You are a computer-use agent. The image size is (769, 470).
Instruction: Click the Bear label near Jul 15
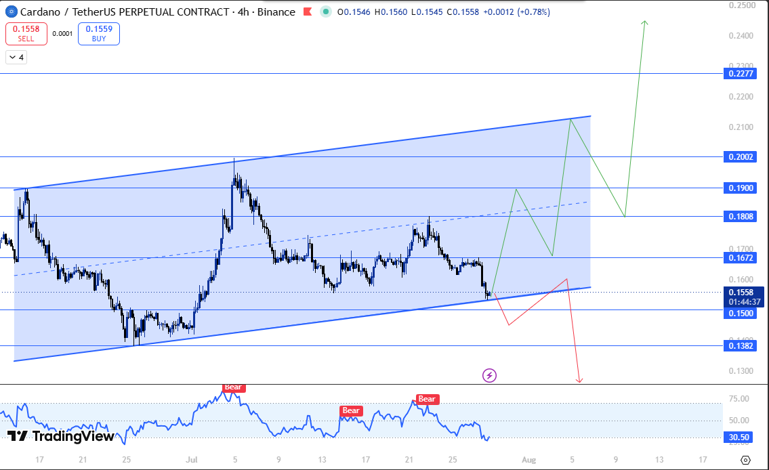351,410
